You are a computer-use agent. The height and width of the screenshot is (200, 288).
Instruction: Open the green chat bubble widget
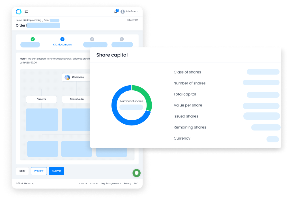click(x=136, y=173)
